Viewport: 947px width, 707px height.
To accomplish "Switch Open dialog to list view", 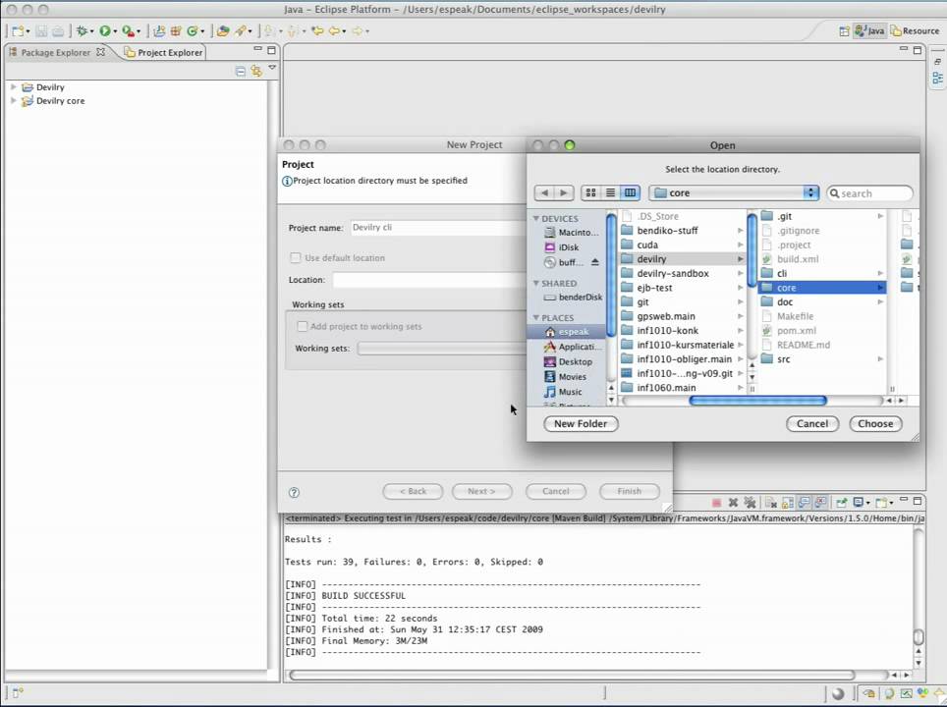I will coord(611,192).
